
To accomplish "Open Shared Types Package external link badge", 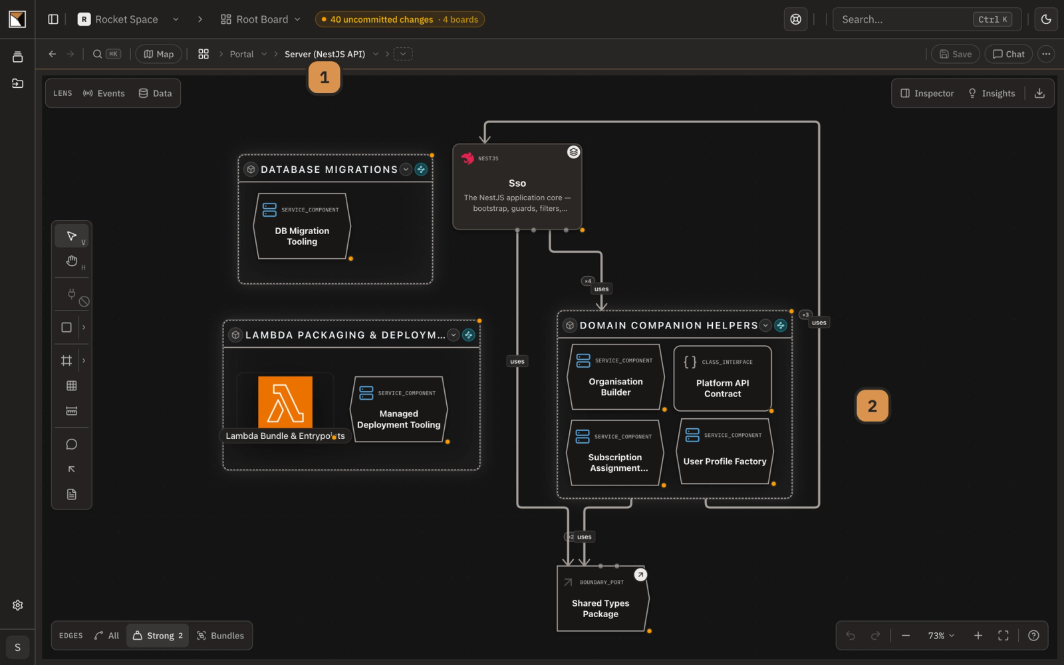I will [640, 575].
